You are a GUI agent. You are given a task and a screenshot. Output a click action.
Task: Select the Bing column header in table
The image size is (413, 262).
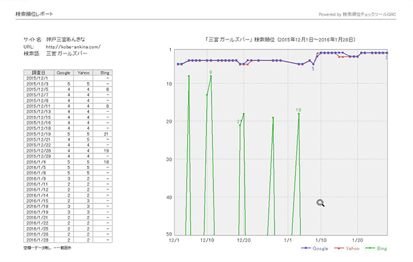pos(105,73)
